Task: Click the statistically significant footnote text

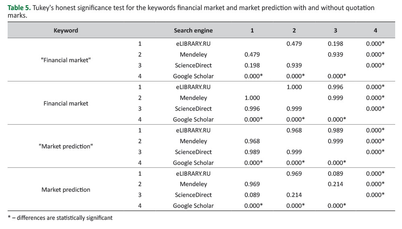Action: click(60, 218)
